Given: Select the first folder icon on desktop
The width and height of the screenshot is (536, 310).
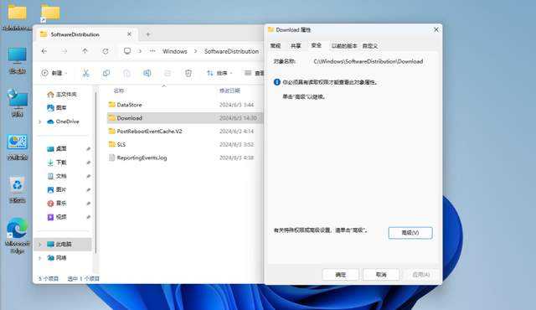Looking at the screenshot, I should tap(17, 17).
